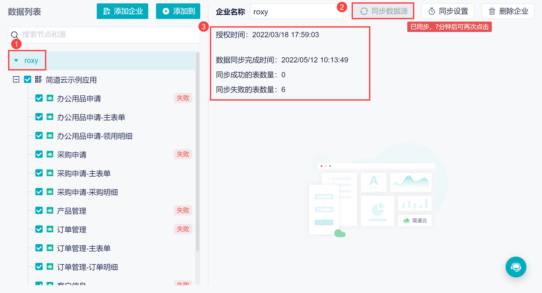The width and height of the screenshot is (542, 293).
Task: Click the 简道云示例应用 app grid icon
Action: [x=38, y=80]
